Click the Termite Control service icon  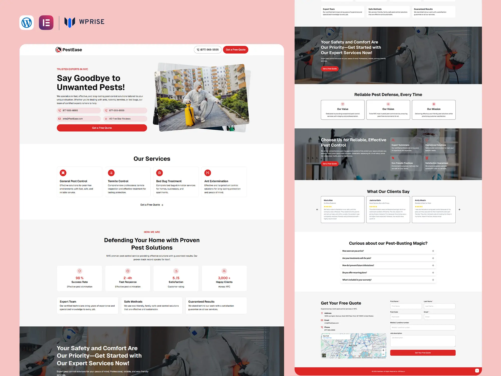[x=111, y=172]
